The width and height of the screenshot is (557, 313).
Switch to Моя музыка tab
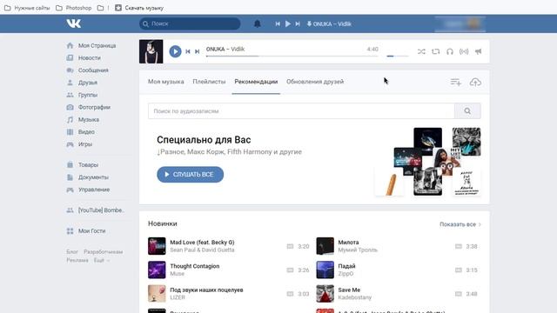pyautogui.click(x=166, y=82)
